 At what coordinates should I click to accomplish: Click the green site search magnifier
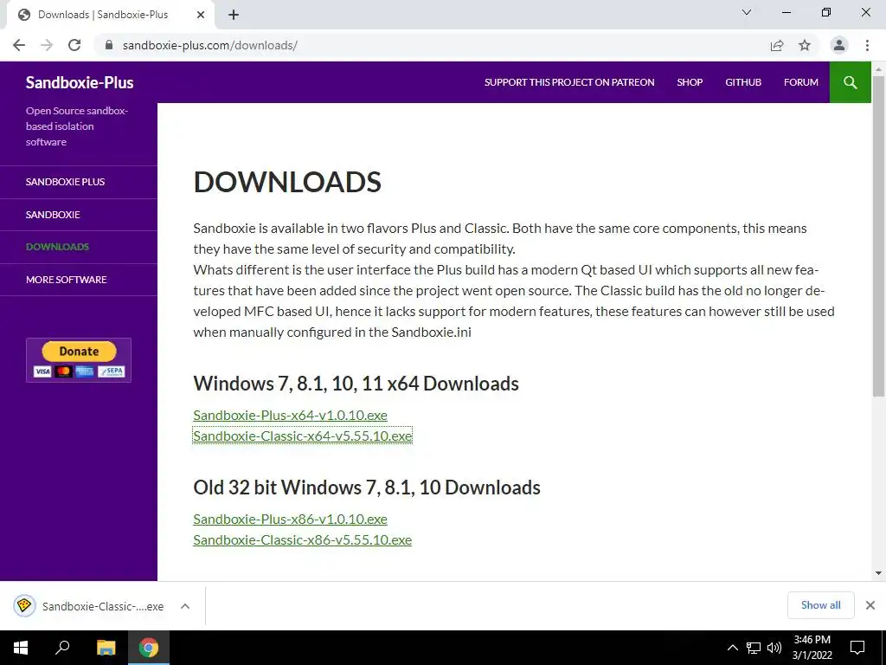(x=850, y=82)
